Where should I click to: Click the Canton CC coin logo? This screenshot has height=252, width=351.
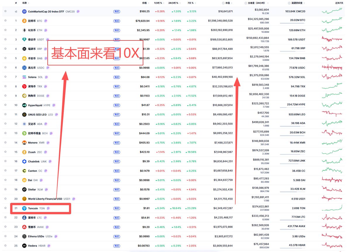pos(25,171)
